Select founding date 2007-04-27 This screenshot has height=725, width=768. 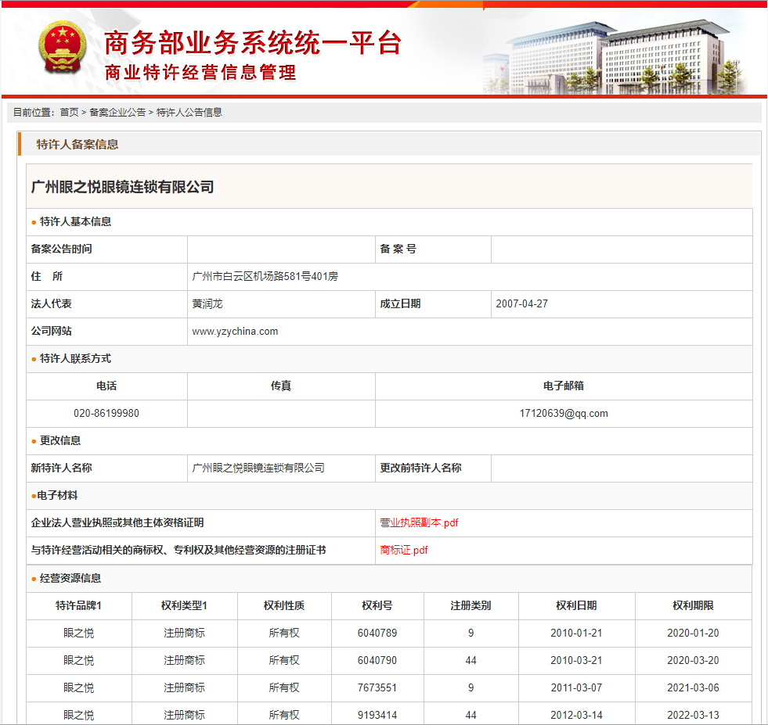(x=521, y=303)
